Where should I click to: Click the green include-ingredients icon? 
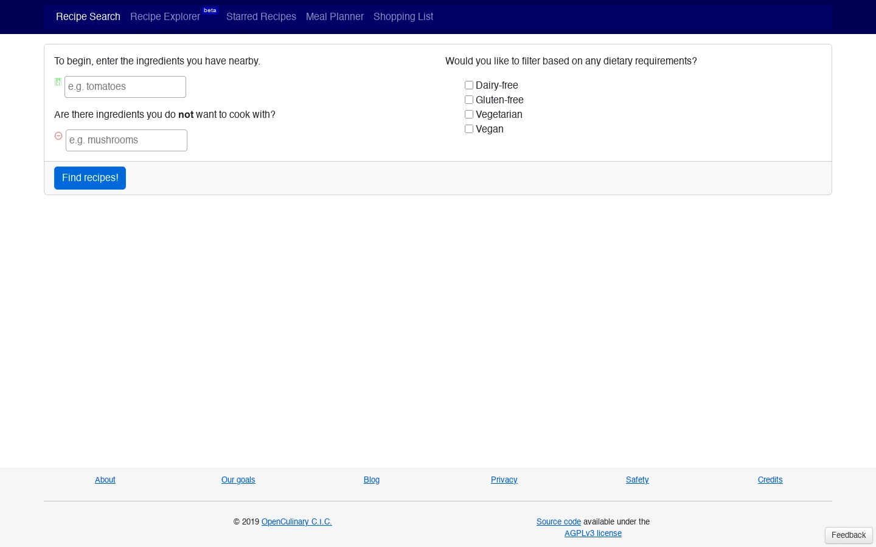(x=58, y=81)
